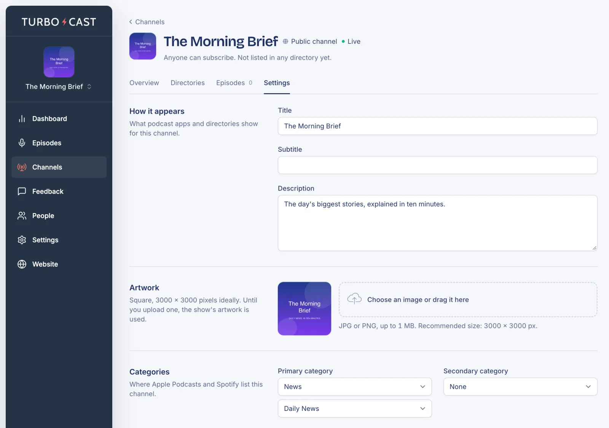The height and width of the screenshot is (428, 609).
Task: Click the sidebar show artwork thumbnail
Action: (x=59, y=62)
